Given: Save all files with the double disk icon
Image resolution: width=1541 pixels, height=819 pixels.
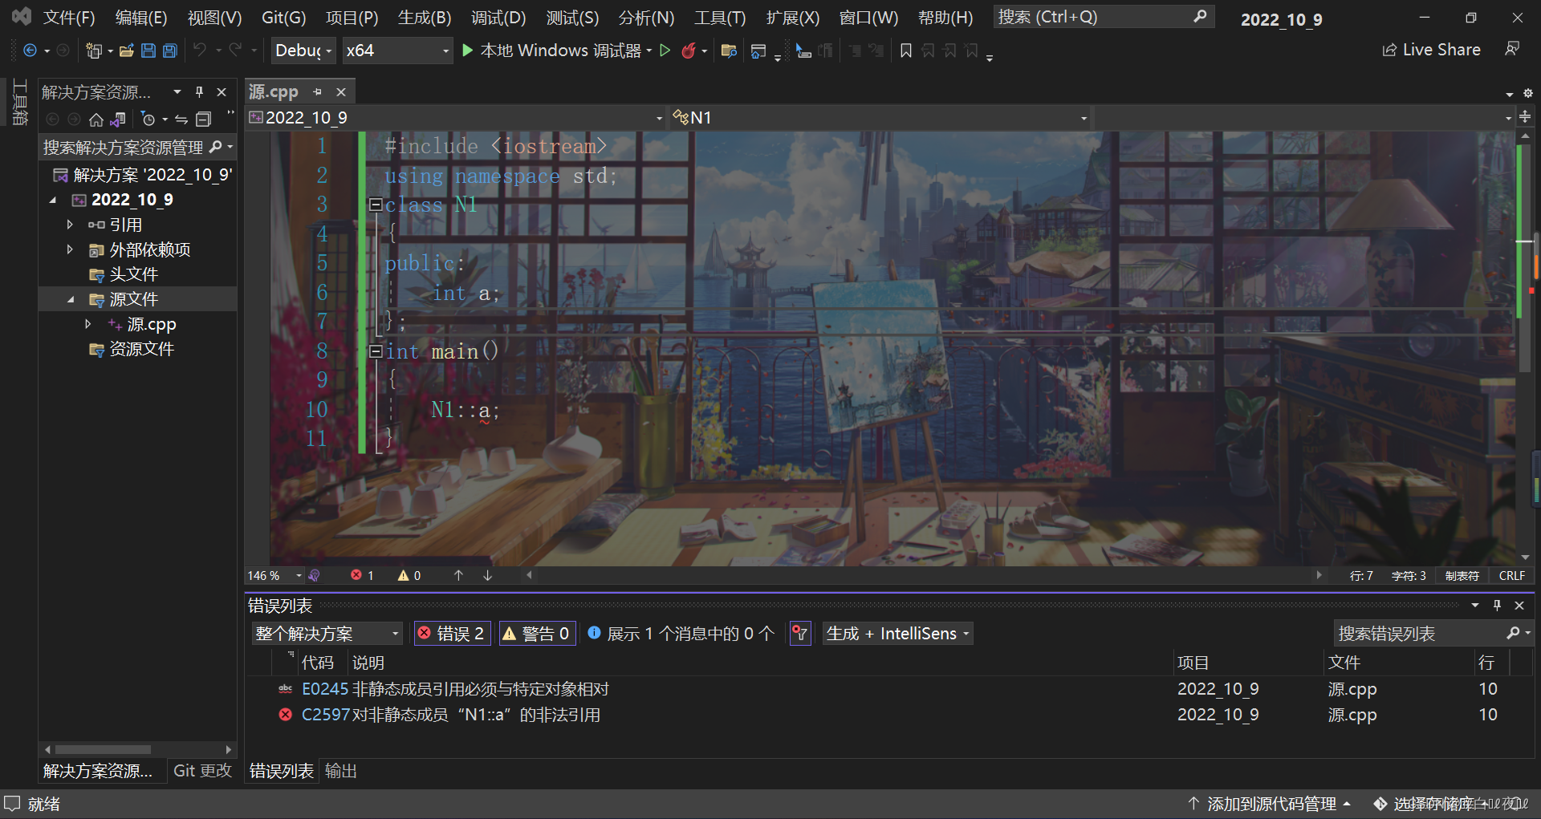Looking at the screenshot, I should point(170,51).
